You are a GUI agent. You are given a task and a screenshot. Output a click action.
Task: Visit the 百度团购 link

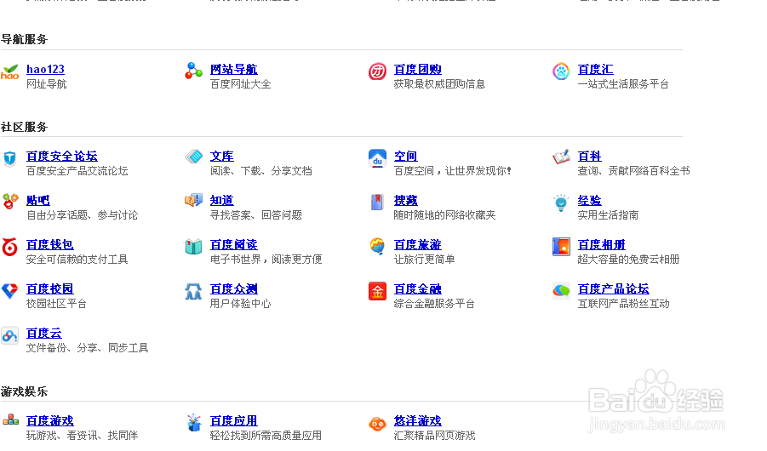click(417, 70)
